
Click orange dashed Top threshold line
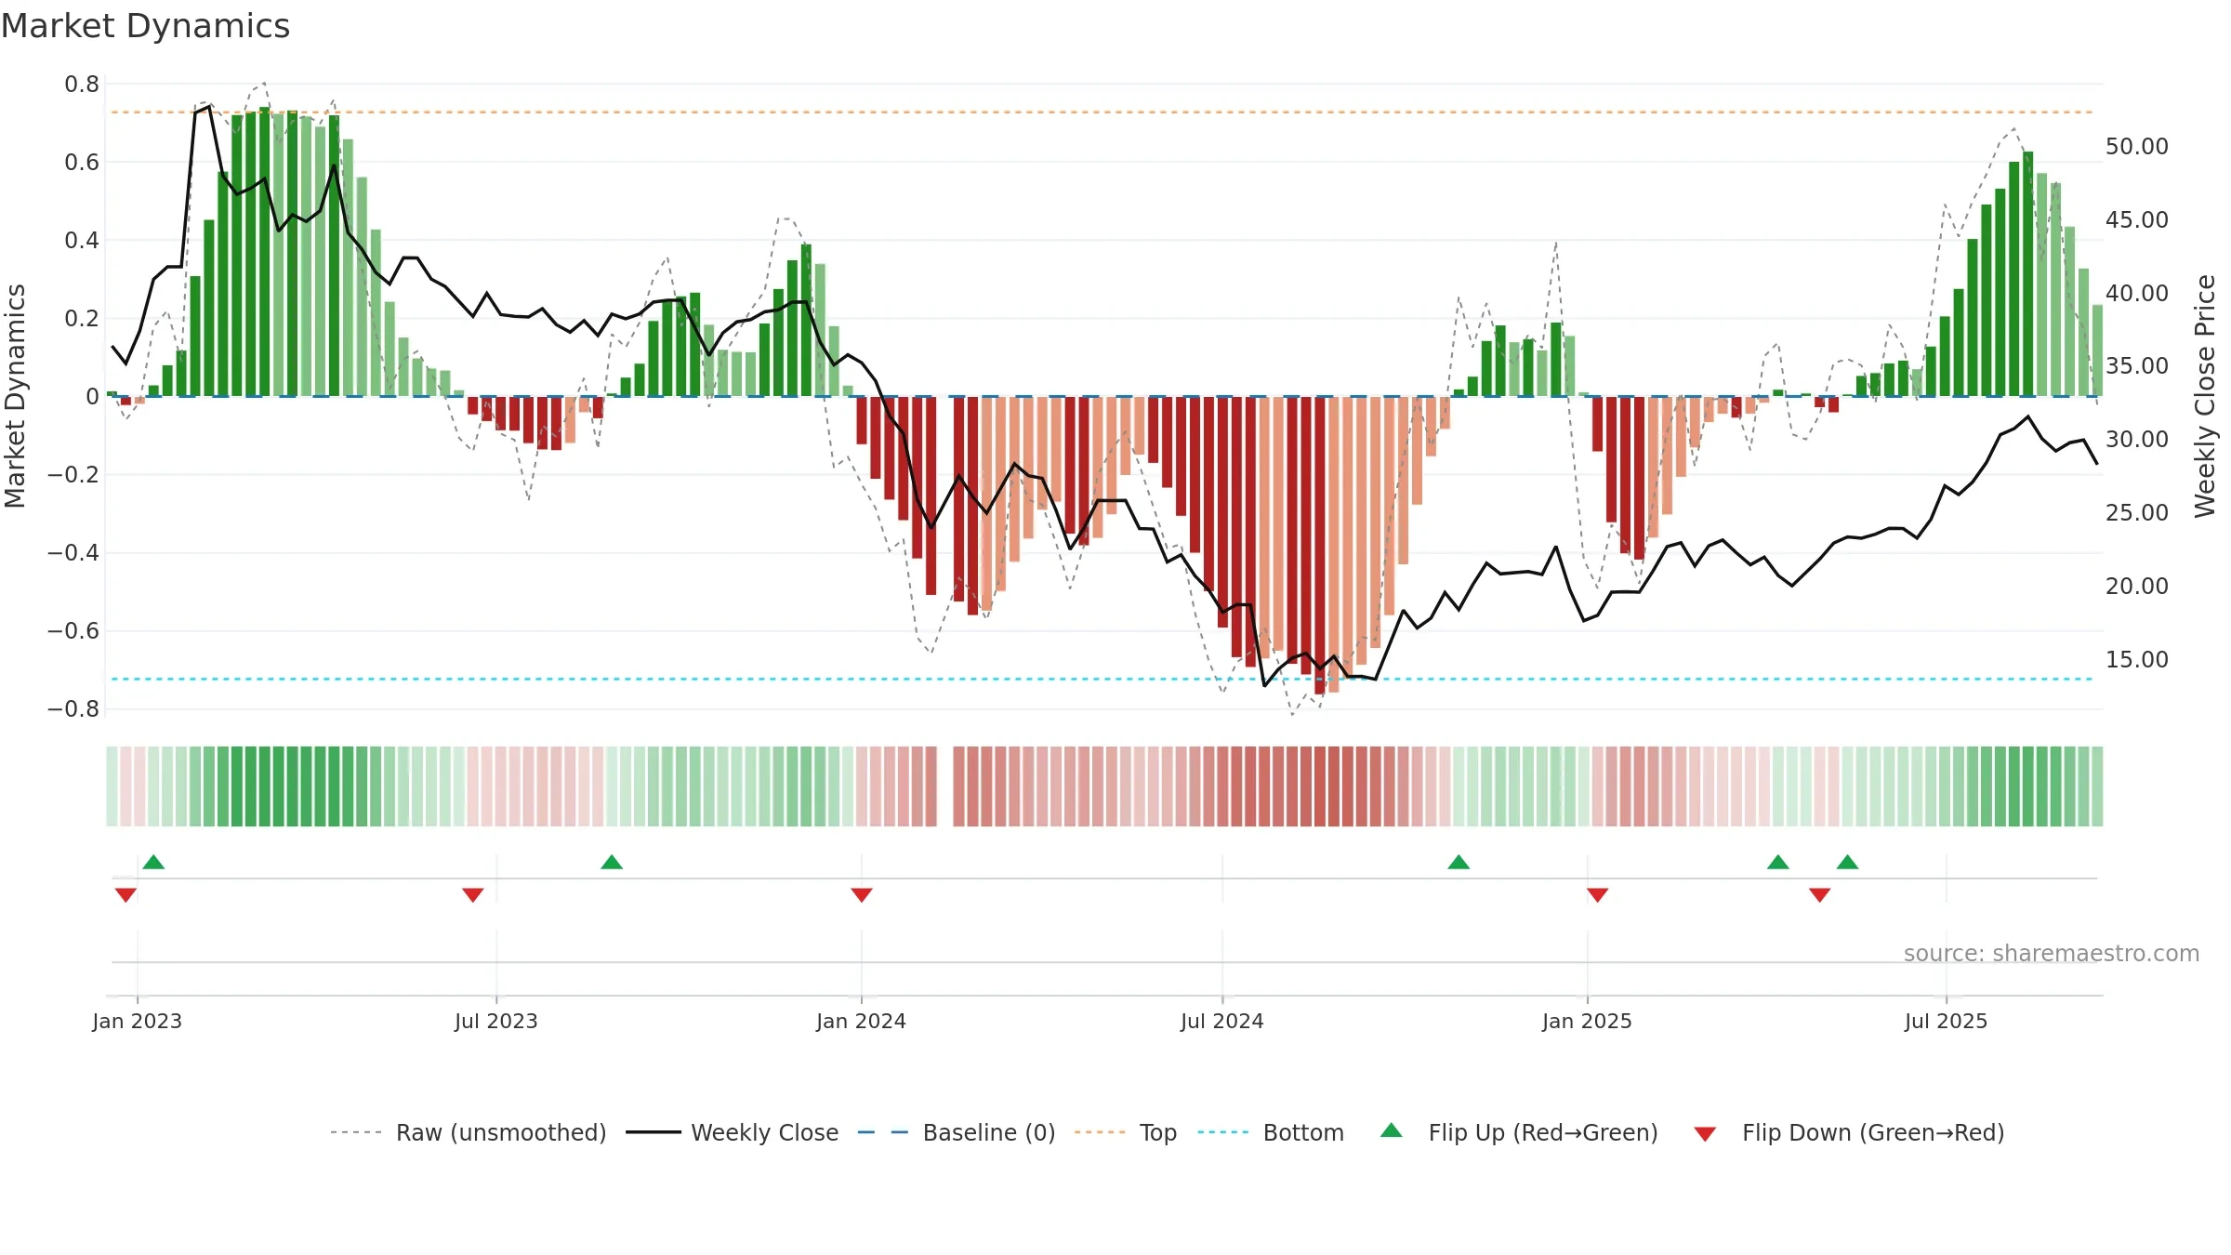point(1102,112)
